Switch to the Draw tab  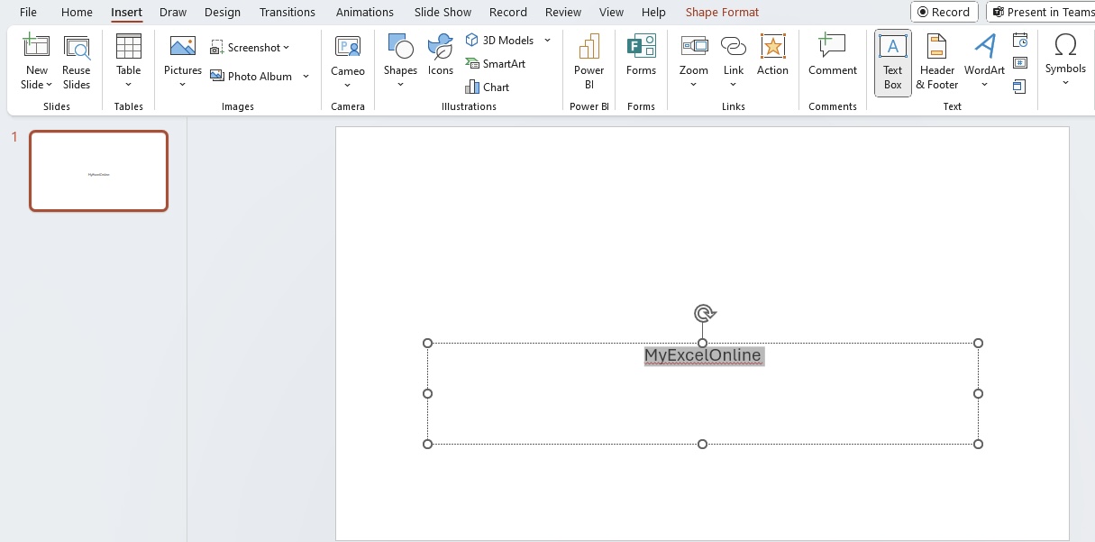click(x=172, y=13)
